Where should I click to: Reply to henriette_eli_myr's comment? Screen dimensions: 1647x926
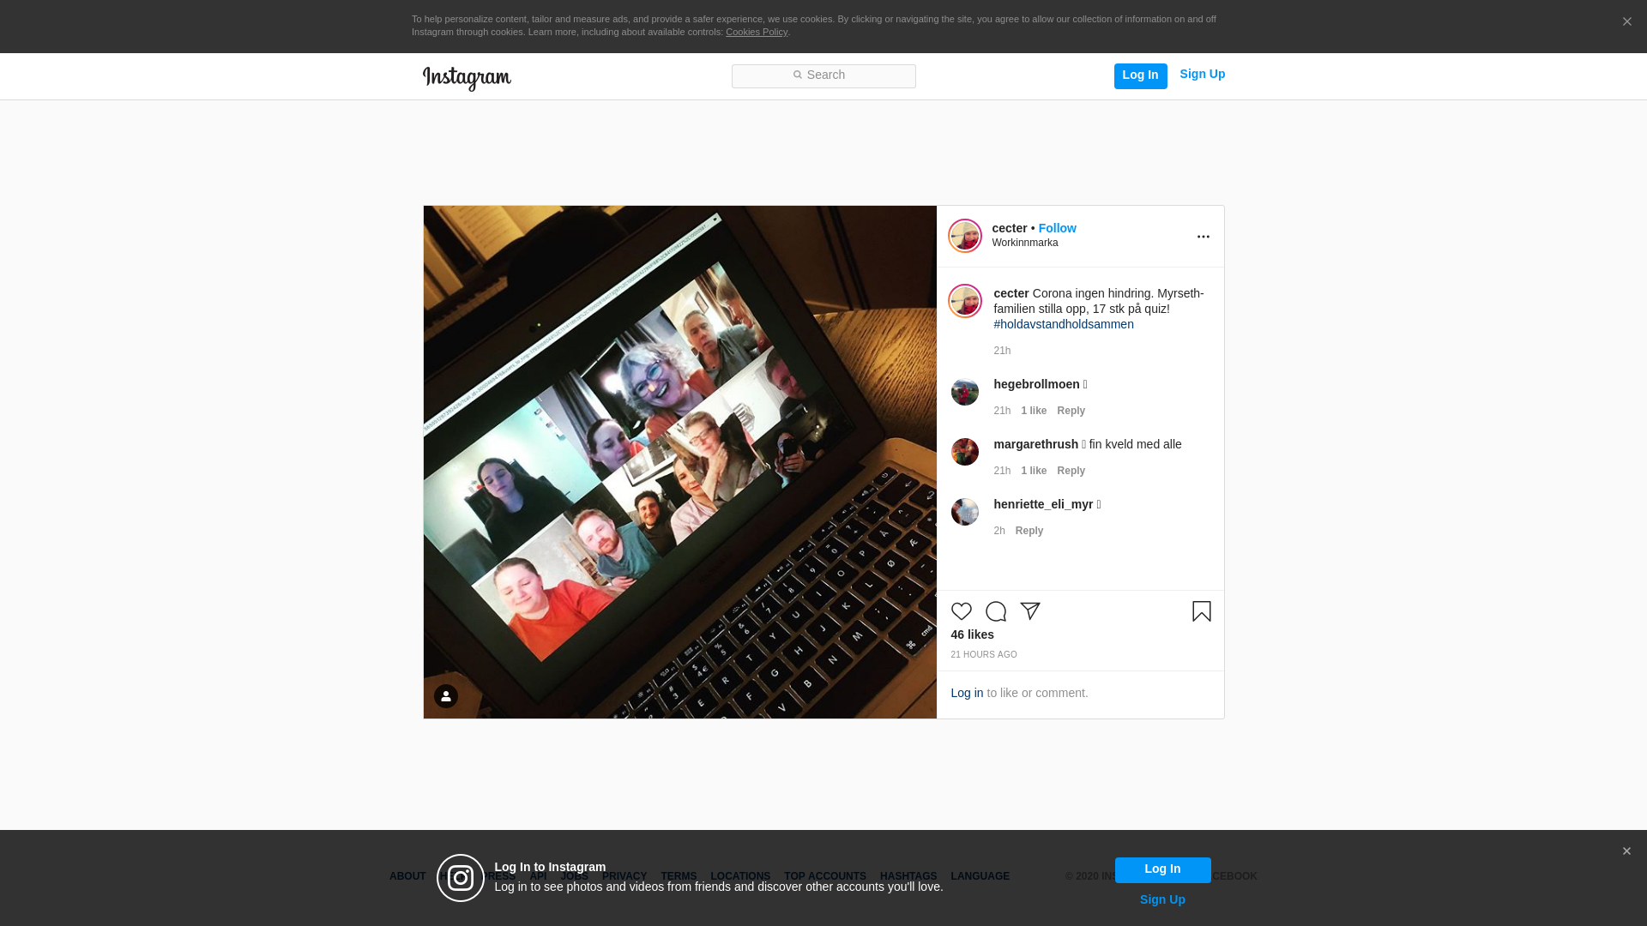tap(1029, 531)
